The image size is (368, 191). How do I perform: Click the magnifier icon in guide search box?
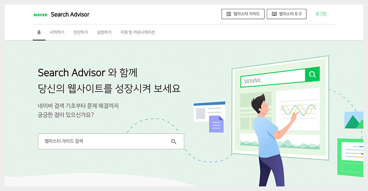(x=174, y=141)
